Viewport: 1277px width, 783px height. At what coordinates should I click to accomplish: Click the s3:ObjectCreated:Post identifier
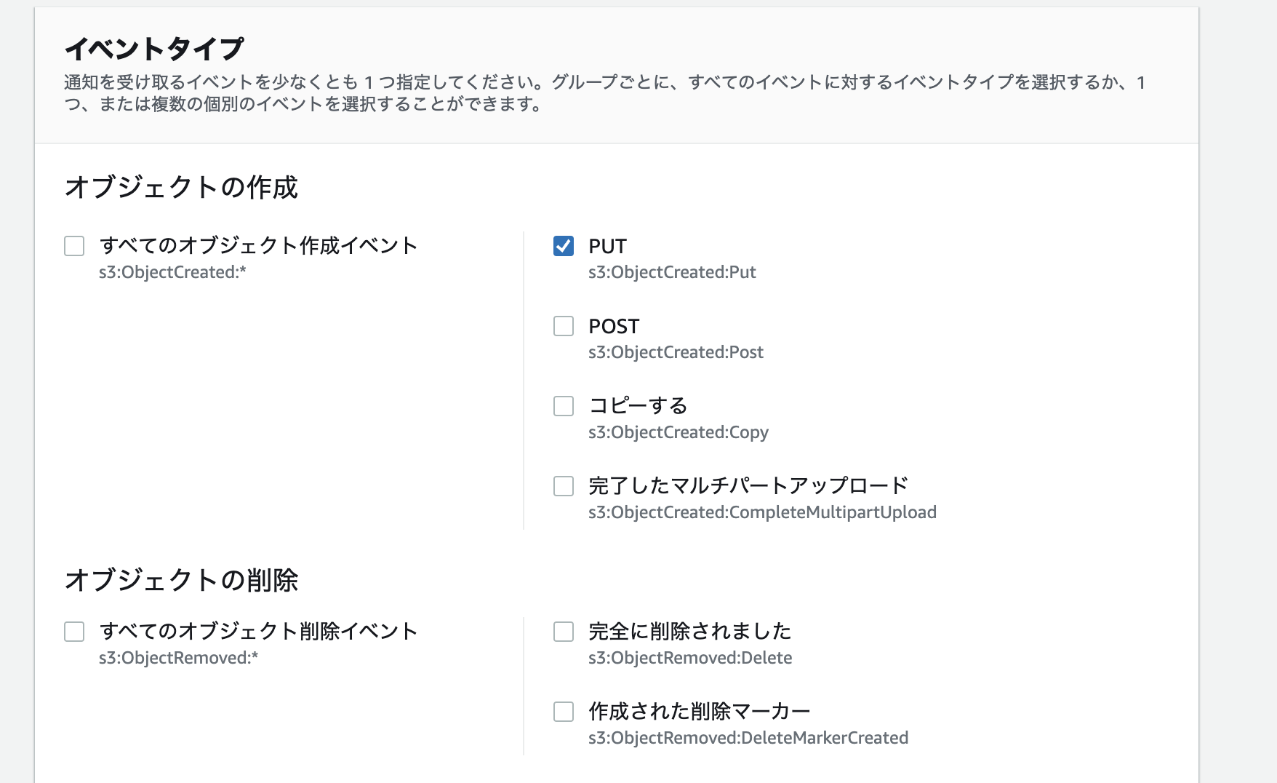click(x=676, y=352)
